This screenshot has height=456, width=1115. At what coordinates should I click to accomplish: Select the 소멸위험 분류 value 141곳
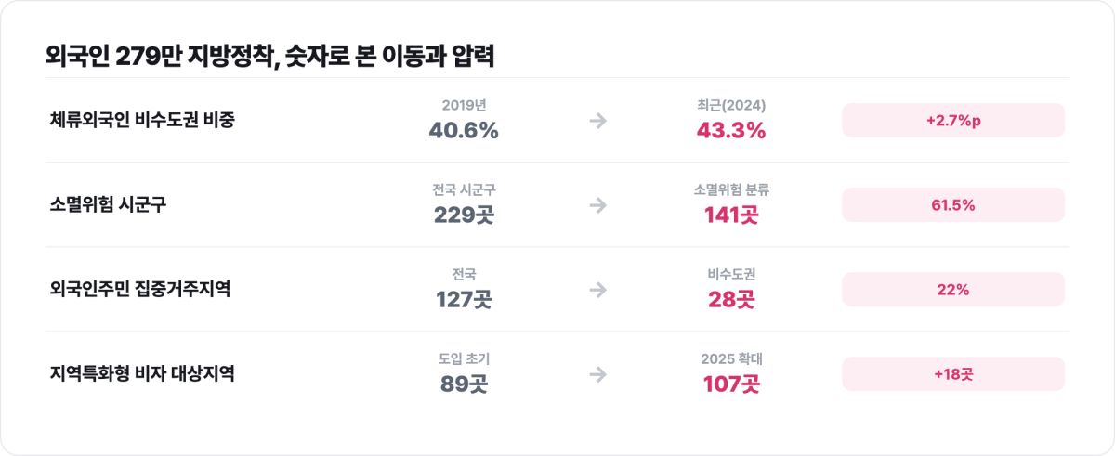tap(731, 215)
